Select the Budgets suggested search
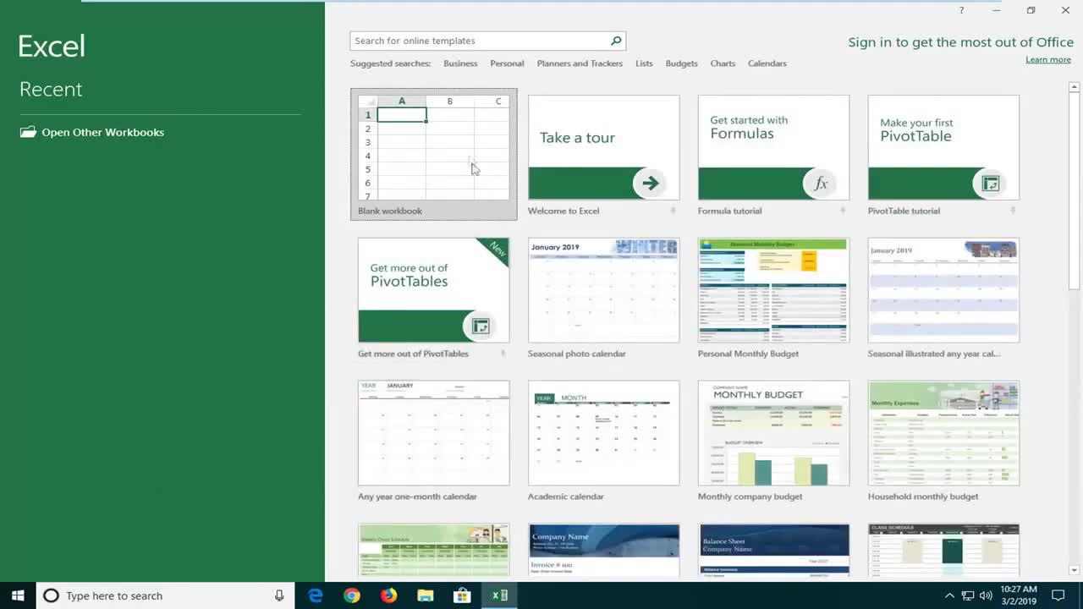This screenshot has width=1083, height=609. (x=681, y=63)
